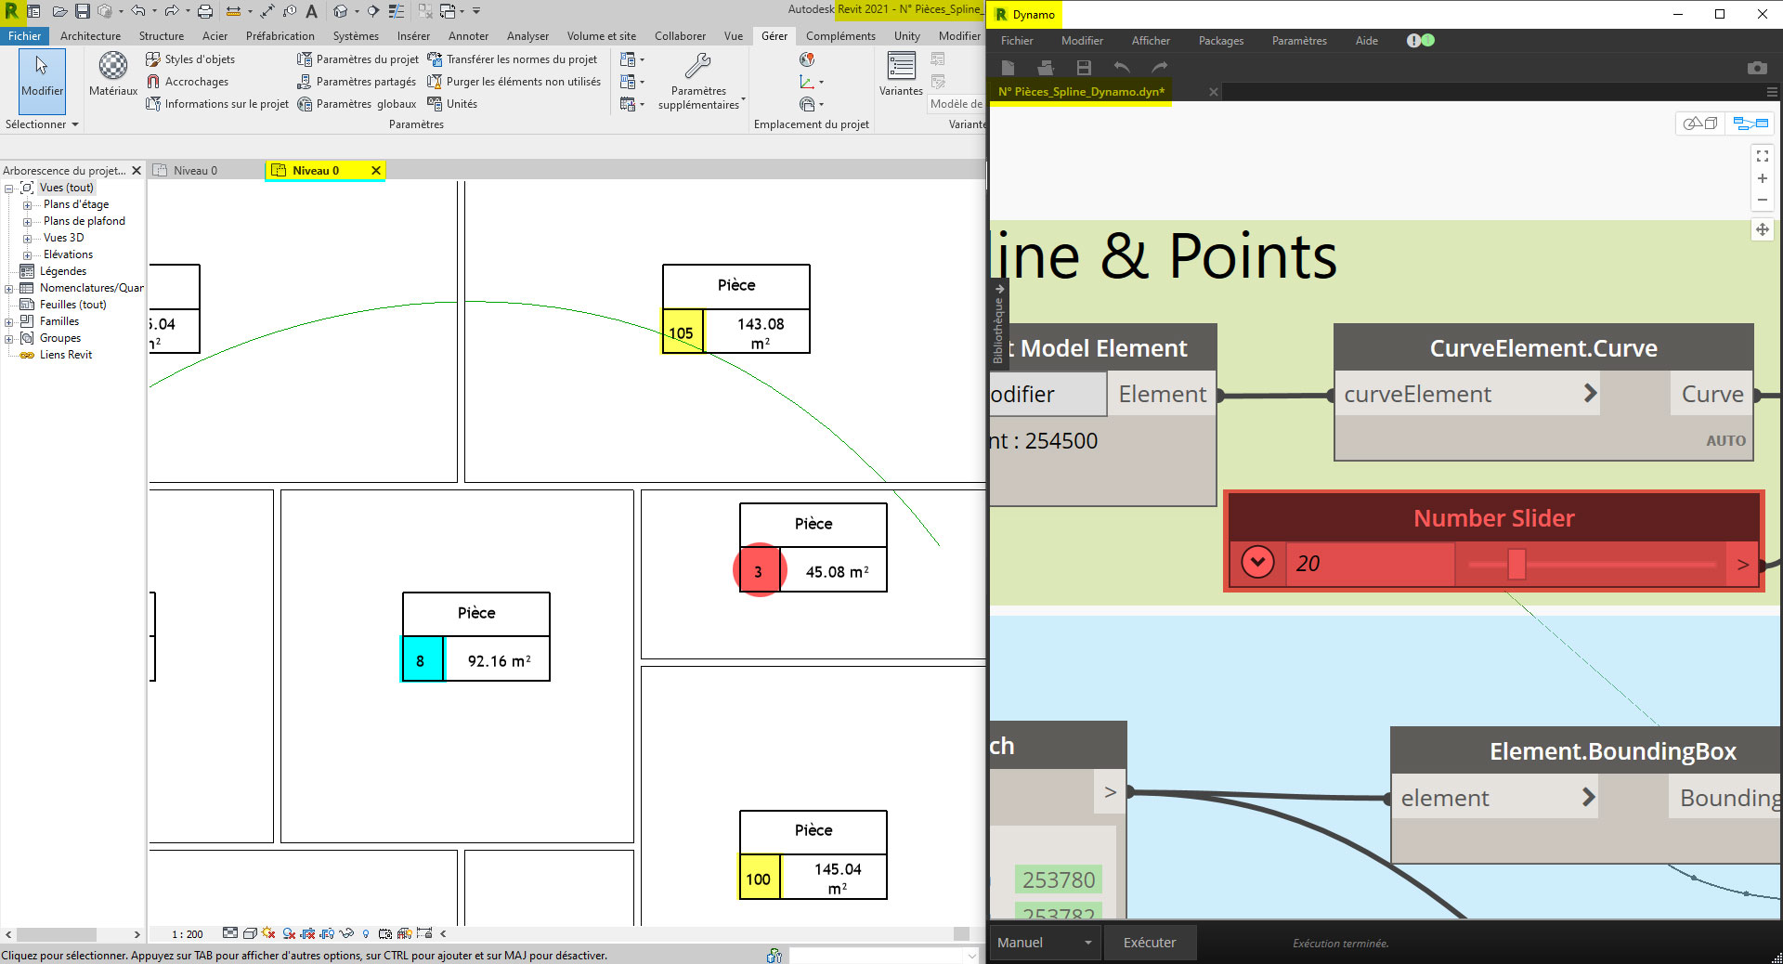Open Paramètres du projet
This screenshot has width=1783, height=964.
pos(358,59)
